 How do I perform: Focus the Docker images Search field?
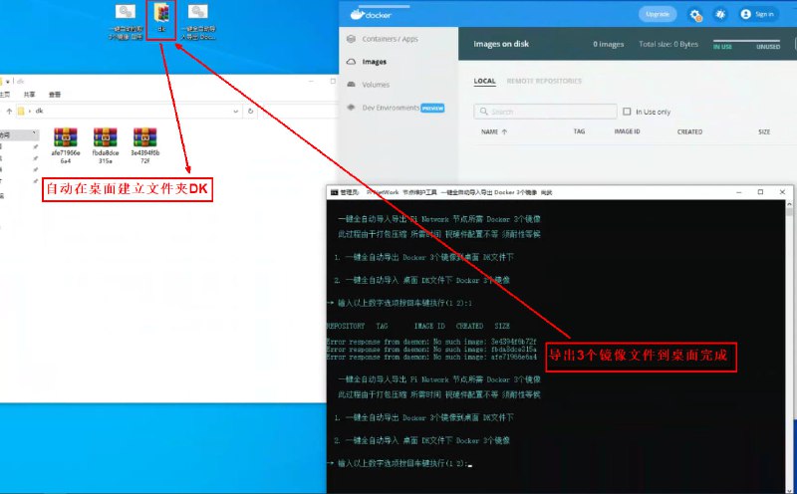pyautogui.click(x=543, y=112)
